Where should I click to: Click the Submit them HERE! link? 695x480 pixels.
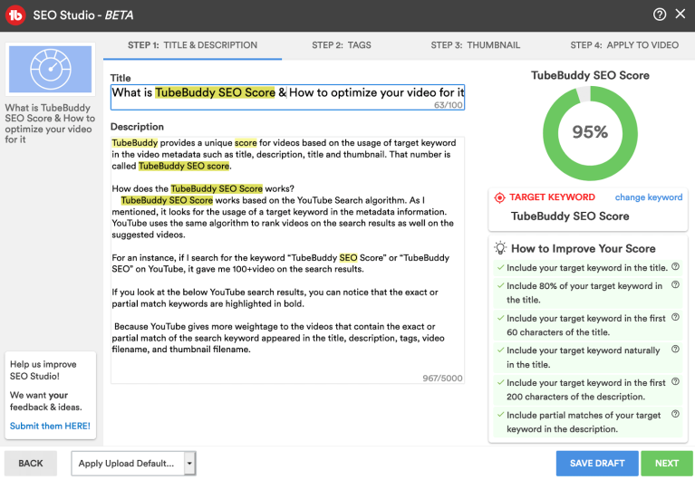[x=50, y=426]
